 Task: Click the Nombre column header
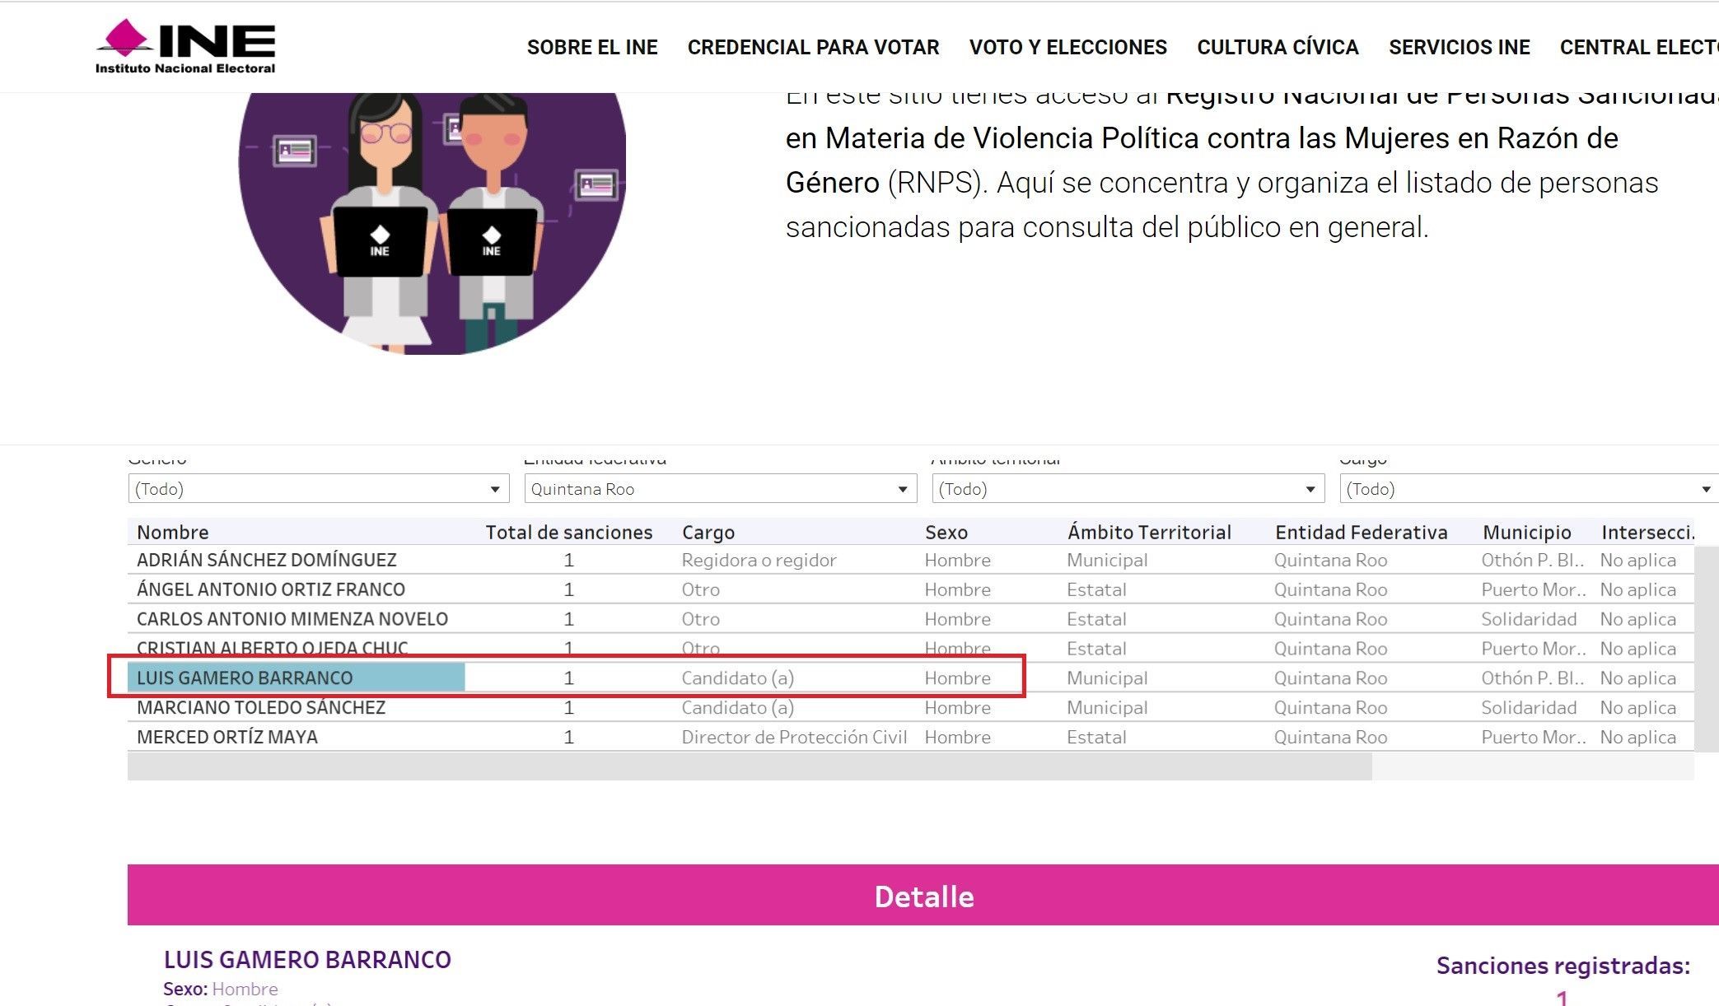tap(173, 532)
